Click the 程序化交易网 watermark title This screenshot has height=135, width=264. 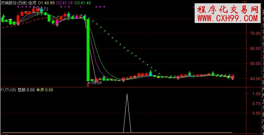pos(228,9)
